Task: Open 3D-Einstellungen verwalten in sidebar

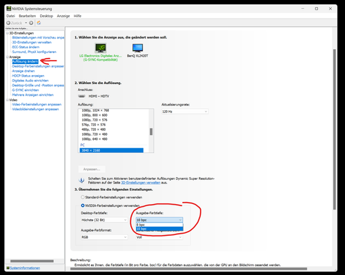Action: click(32, 42)
